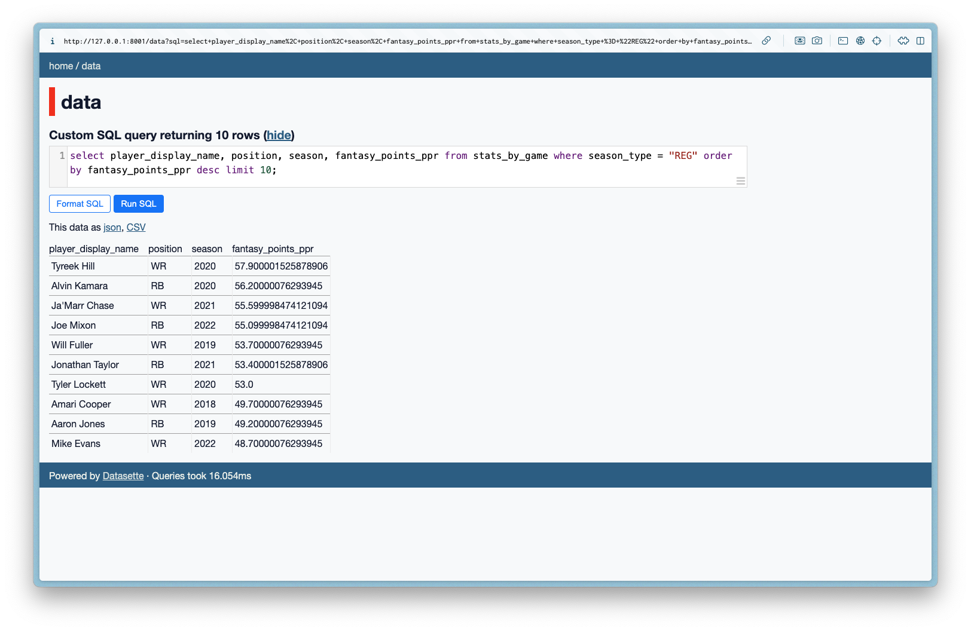Click the globe network icon
This screenshot has height=631, width=971.
860,41
